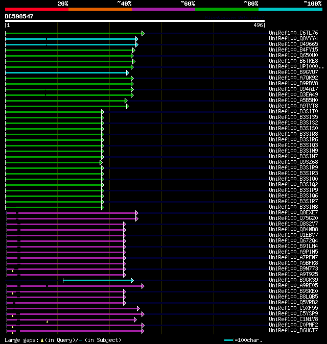Open UniRef100_A9RE05 hit

[x=293, y=286]
